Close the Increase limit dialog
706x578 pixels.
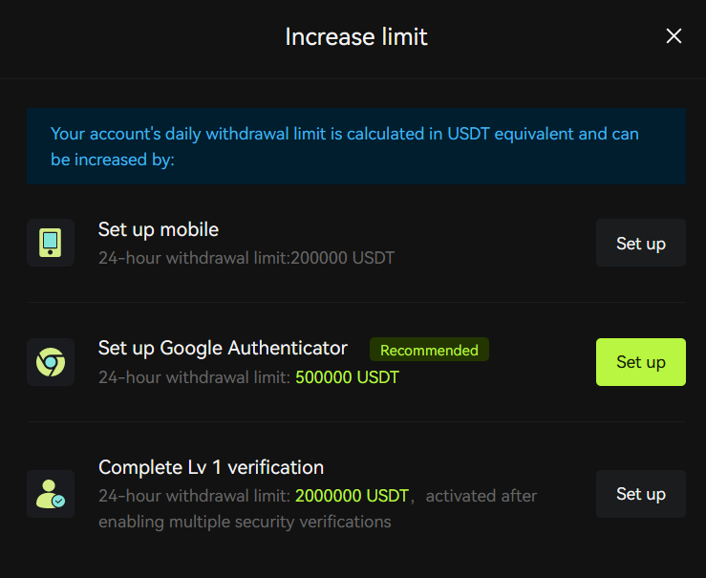coord(674,36)
